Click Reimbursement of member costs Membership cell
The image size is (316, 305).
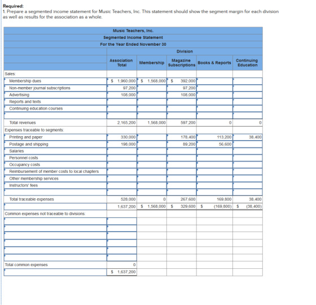(x=152, y=172)
